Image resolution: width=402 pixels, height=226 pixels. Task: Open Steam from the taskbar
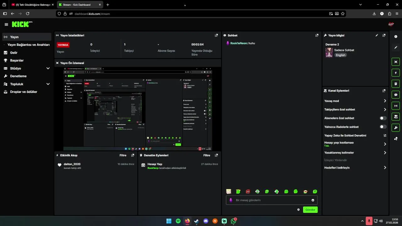196,221
